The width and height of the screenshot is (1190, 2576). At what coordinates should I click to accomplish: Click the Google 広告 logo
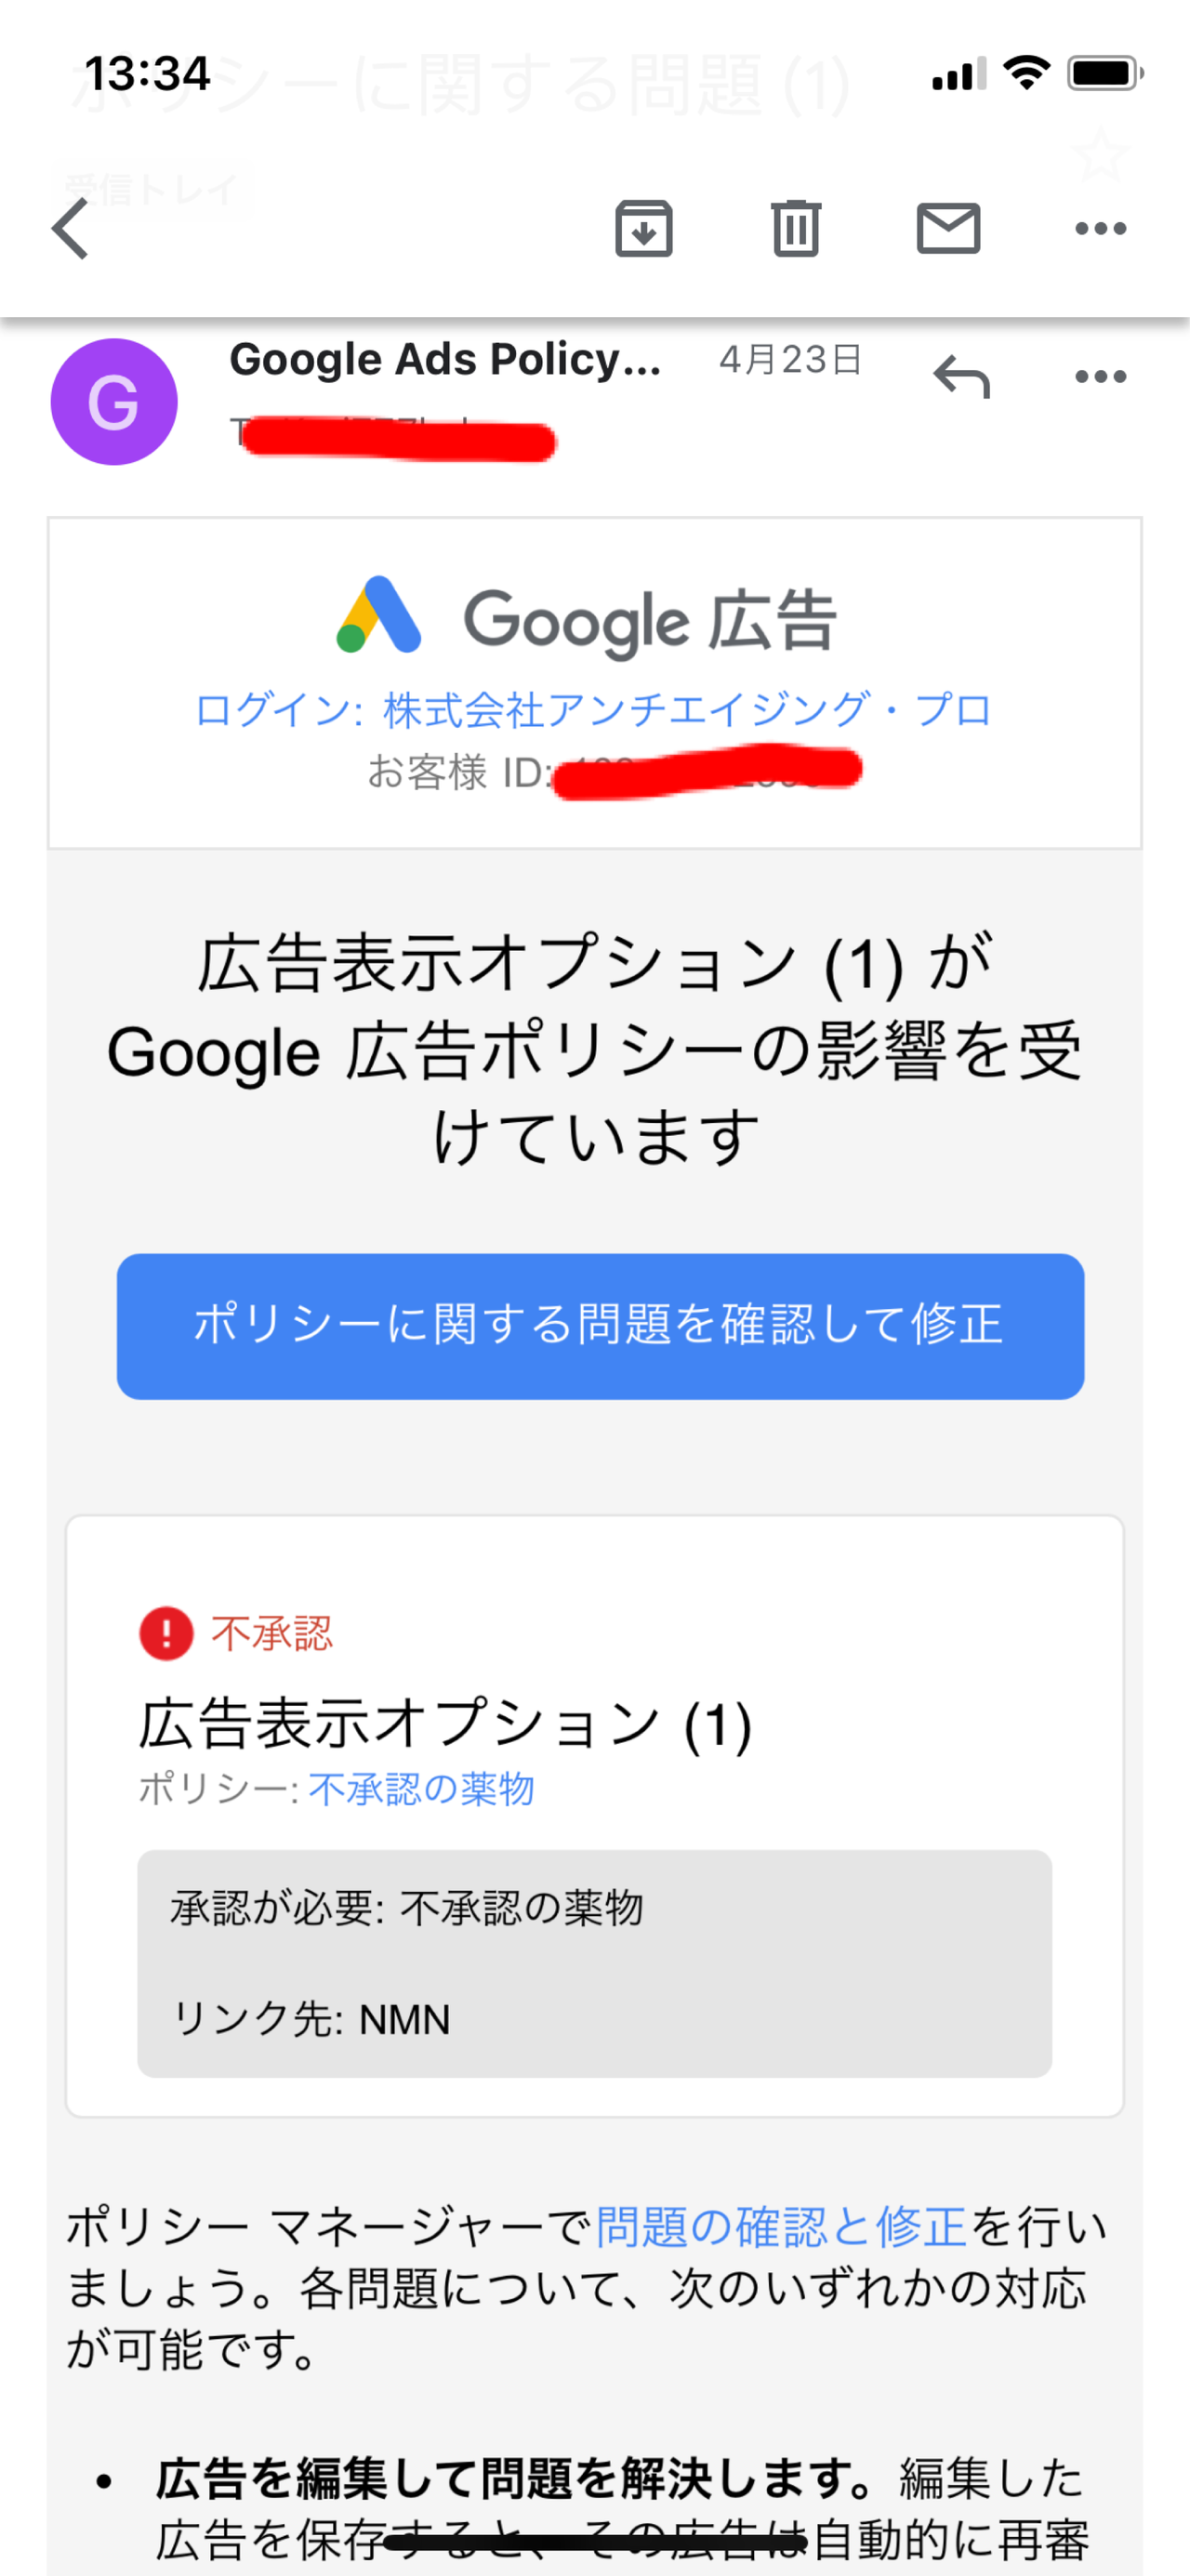pyautogui.click(x=587, y=618)
